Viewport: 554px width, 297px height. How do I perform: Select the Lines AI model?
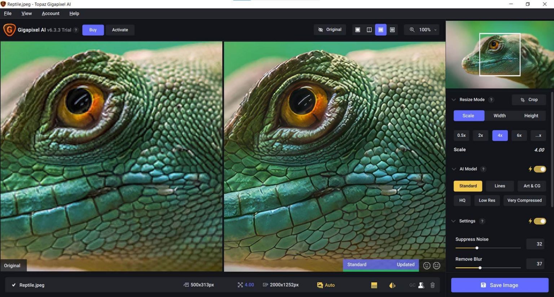pos(500,186)
